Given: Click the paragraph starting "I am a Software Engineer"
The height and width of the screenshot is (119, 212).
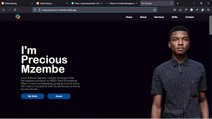Looking at the screenshot, I should (x=50, y=83).
